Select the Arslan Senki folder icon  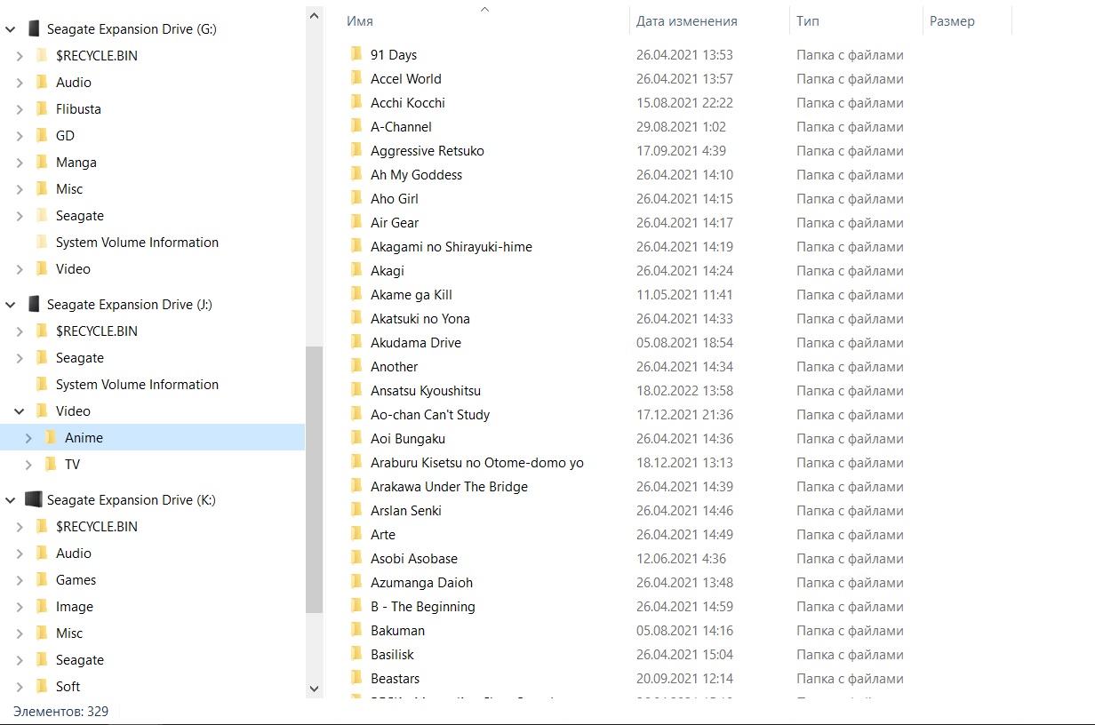point(356,511)
